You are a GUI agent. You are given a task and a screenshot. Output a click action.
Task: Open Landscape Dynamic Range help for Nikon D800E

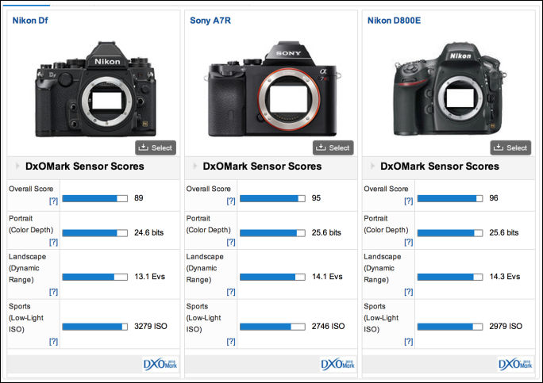(x=409, y=292)
